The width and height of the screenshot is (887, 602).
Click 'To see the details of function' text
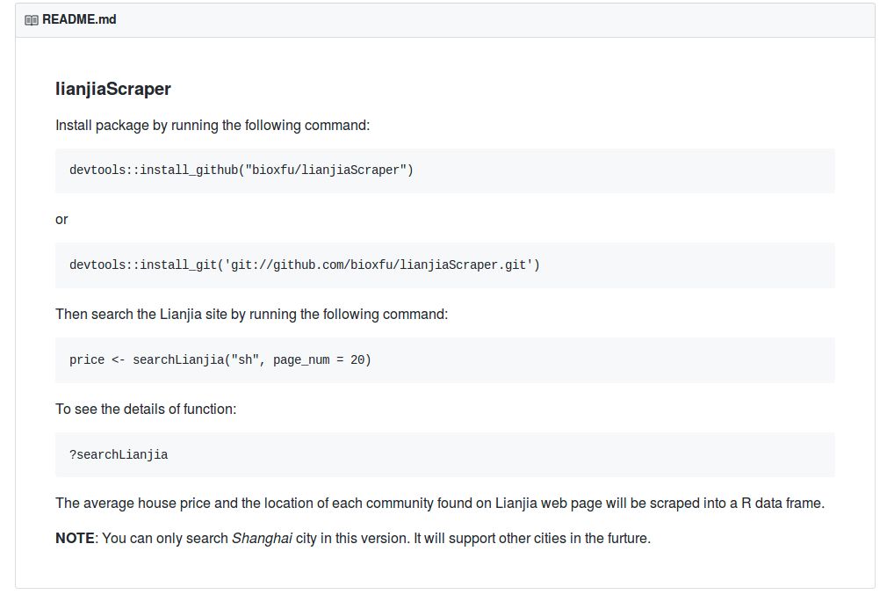tap(146, 409)
